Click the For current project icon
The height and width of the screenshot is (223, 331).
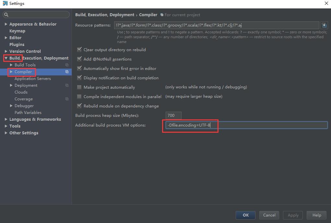(x=162, y=15)
